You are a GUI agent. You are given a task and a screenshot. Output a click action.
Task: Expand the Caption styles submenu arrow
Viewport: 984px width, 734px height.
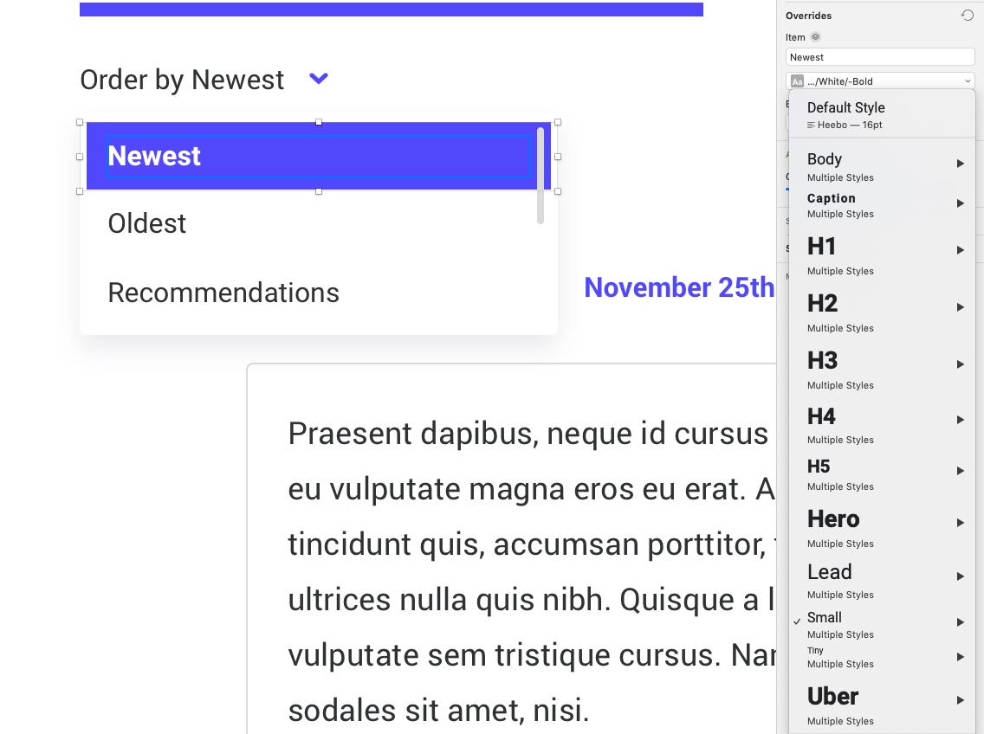(x=960, y=203)
